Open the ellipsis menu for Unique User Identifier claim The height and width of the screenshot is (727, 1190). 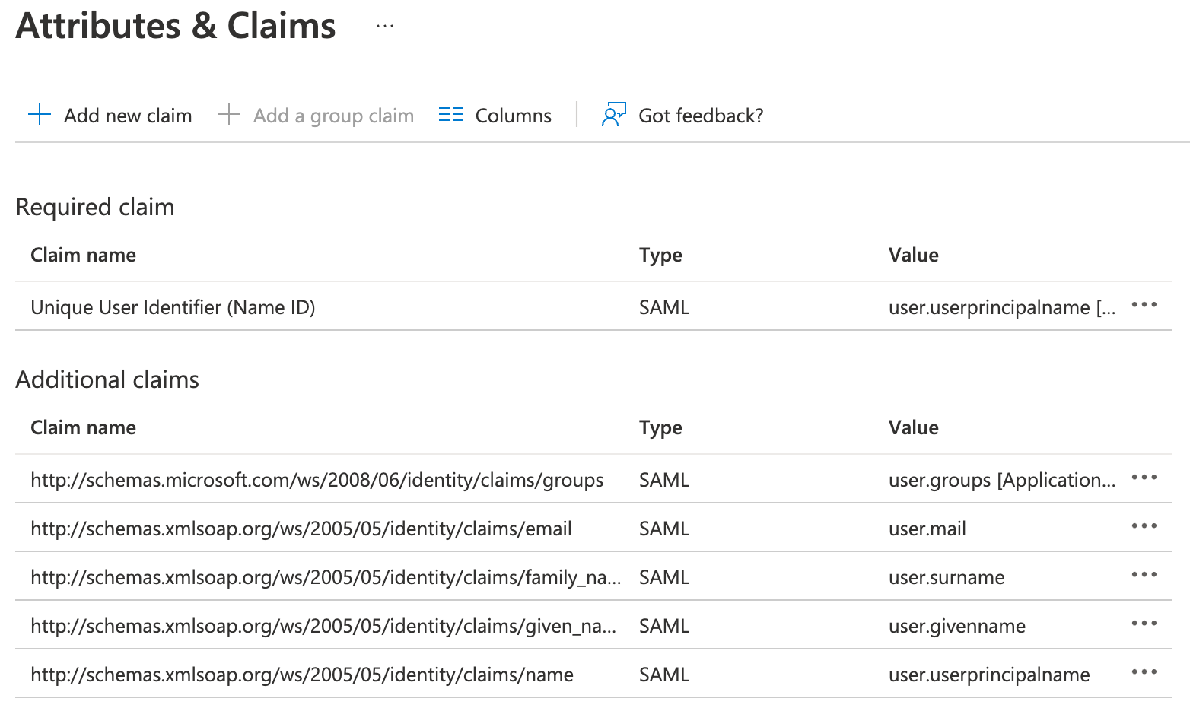[1144, 305]
